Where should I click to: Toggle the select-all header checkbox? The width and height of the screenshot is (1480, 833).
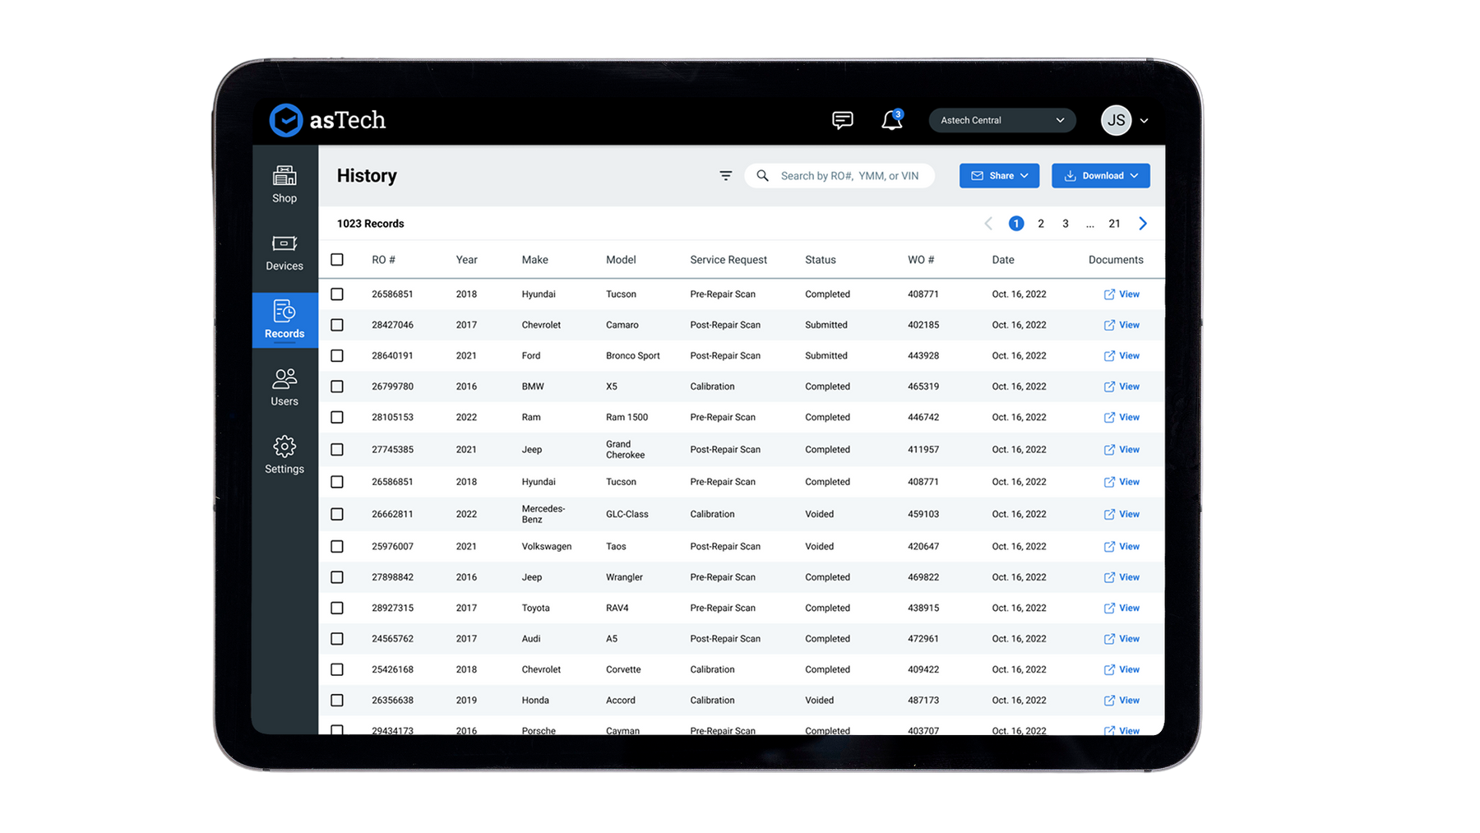337,260
